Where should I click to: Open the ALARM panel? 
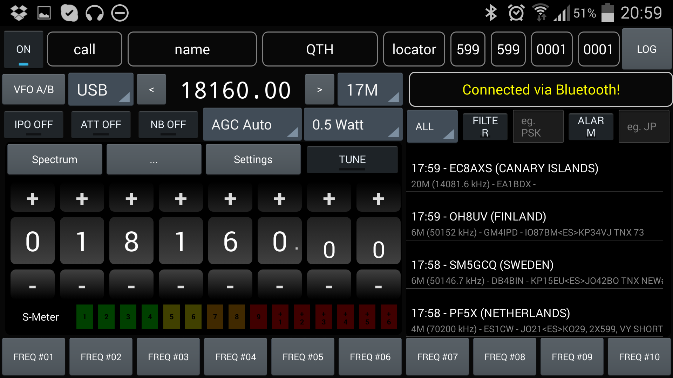coord(591,126)
